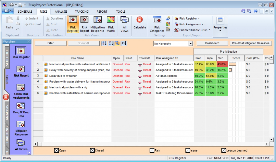Toggle the Open filter checkbox
The image size is (276, 162).
point(56,150)
